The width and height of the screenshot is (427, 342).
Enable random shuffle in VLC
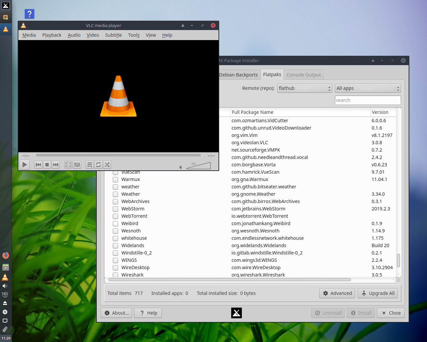(x=107, y=165)
